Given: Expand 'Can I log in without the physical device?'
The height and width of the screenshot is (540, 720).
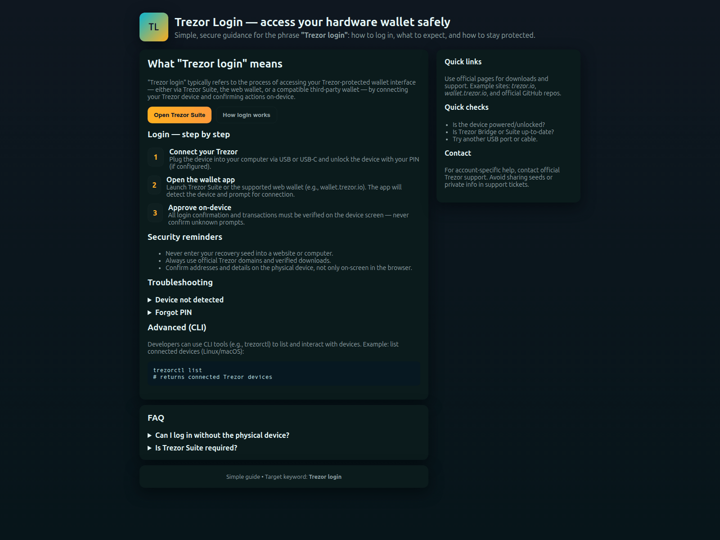Looking at the screenshot, I should coord(222,436).
